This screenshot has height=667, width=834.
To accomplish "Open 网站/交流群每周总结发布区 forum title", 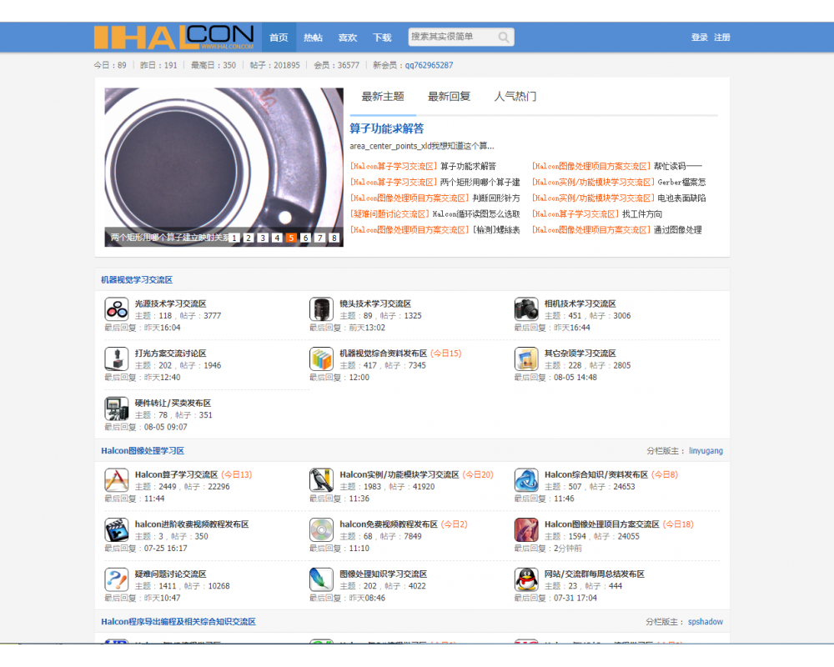I will (x=594, y=574).
